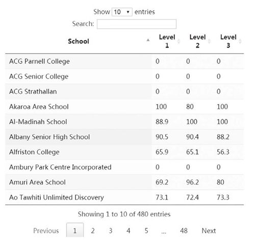Screen dimensions: 255x245
Task: Jump to last page 48
Action: pyautogui.click(x=184, y=231)
